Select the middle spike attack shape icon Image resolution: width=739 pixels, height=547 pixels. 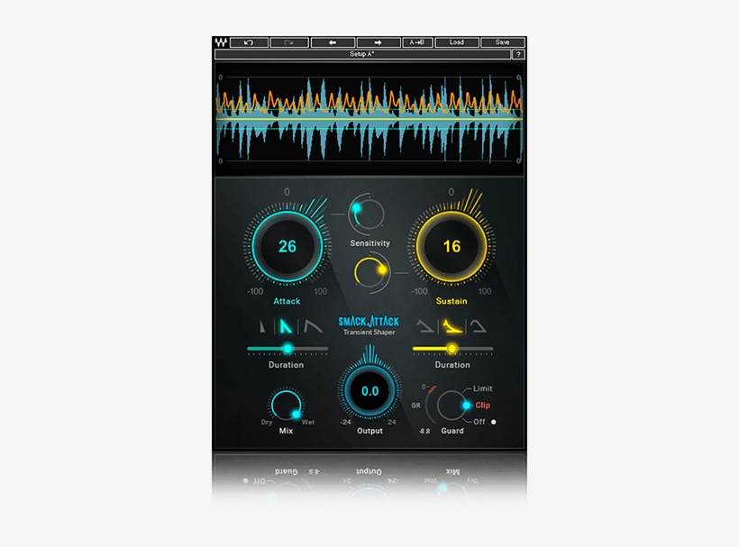coord(286,327)
